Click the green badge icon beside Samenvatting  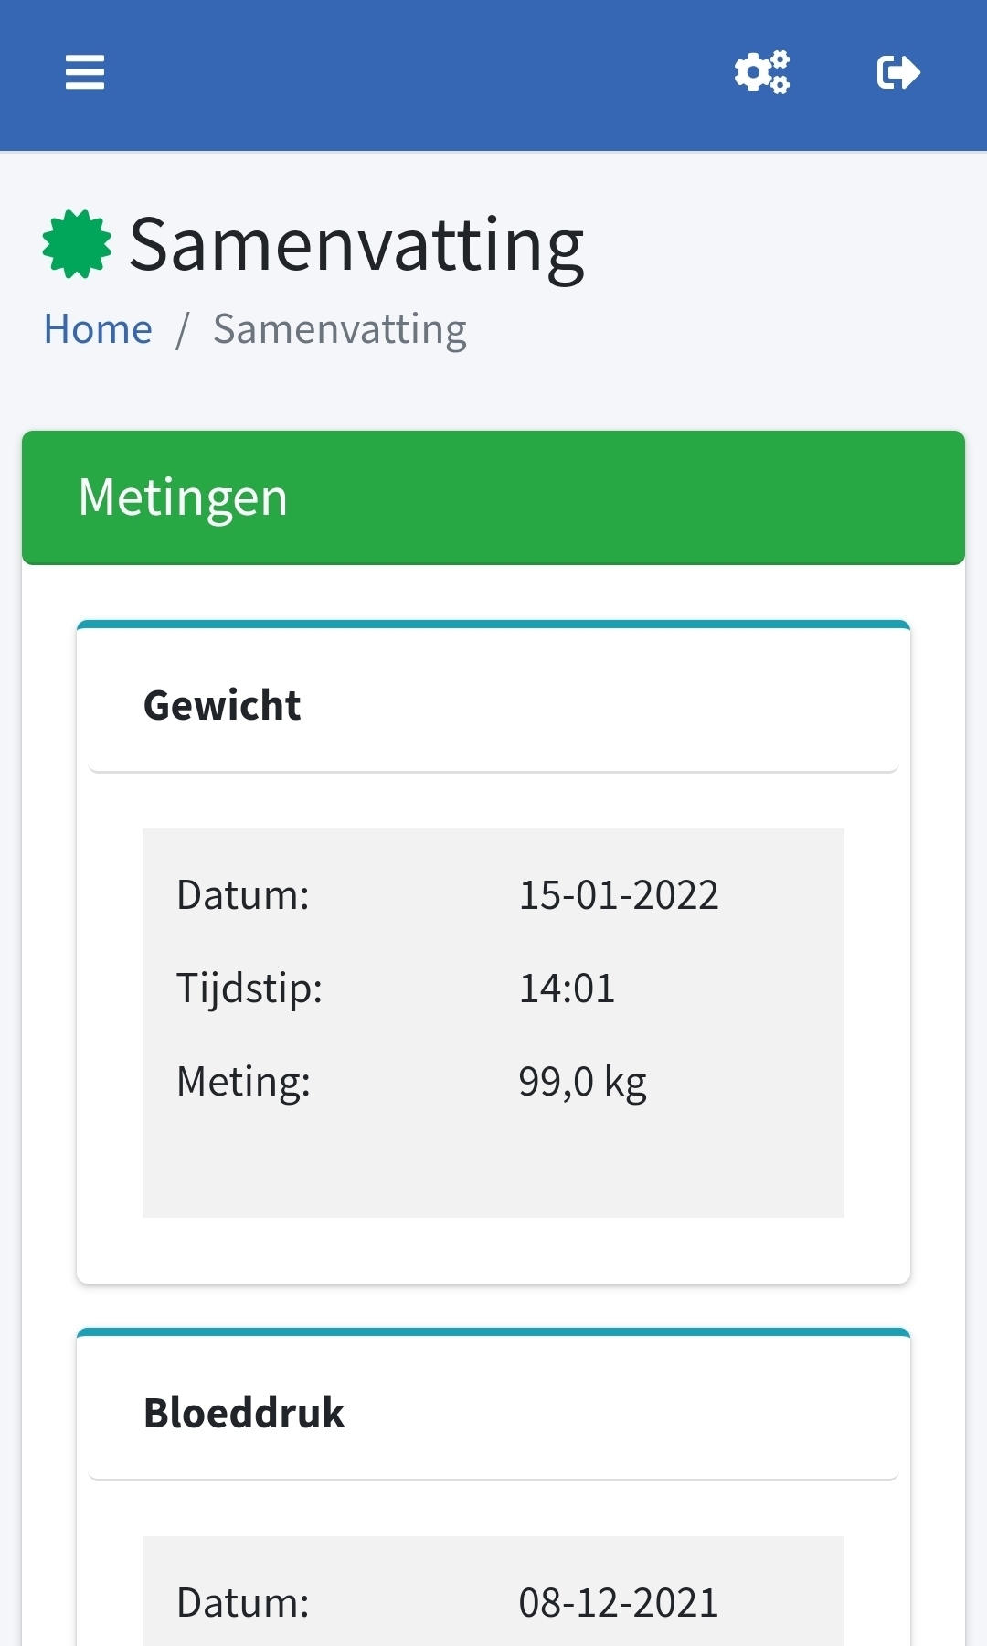(x=77, y=244)
